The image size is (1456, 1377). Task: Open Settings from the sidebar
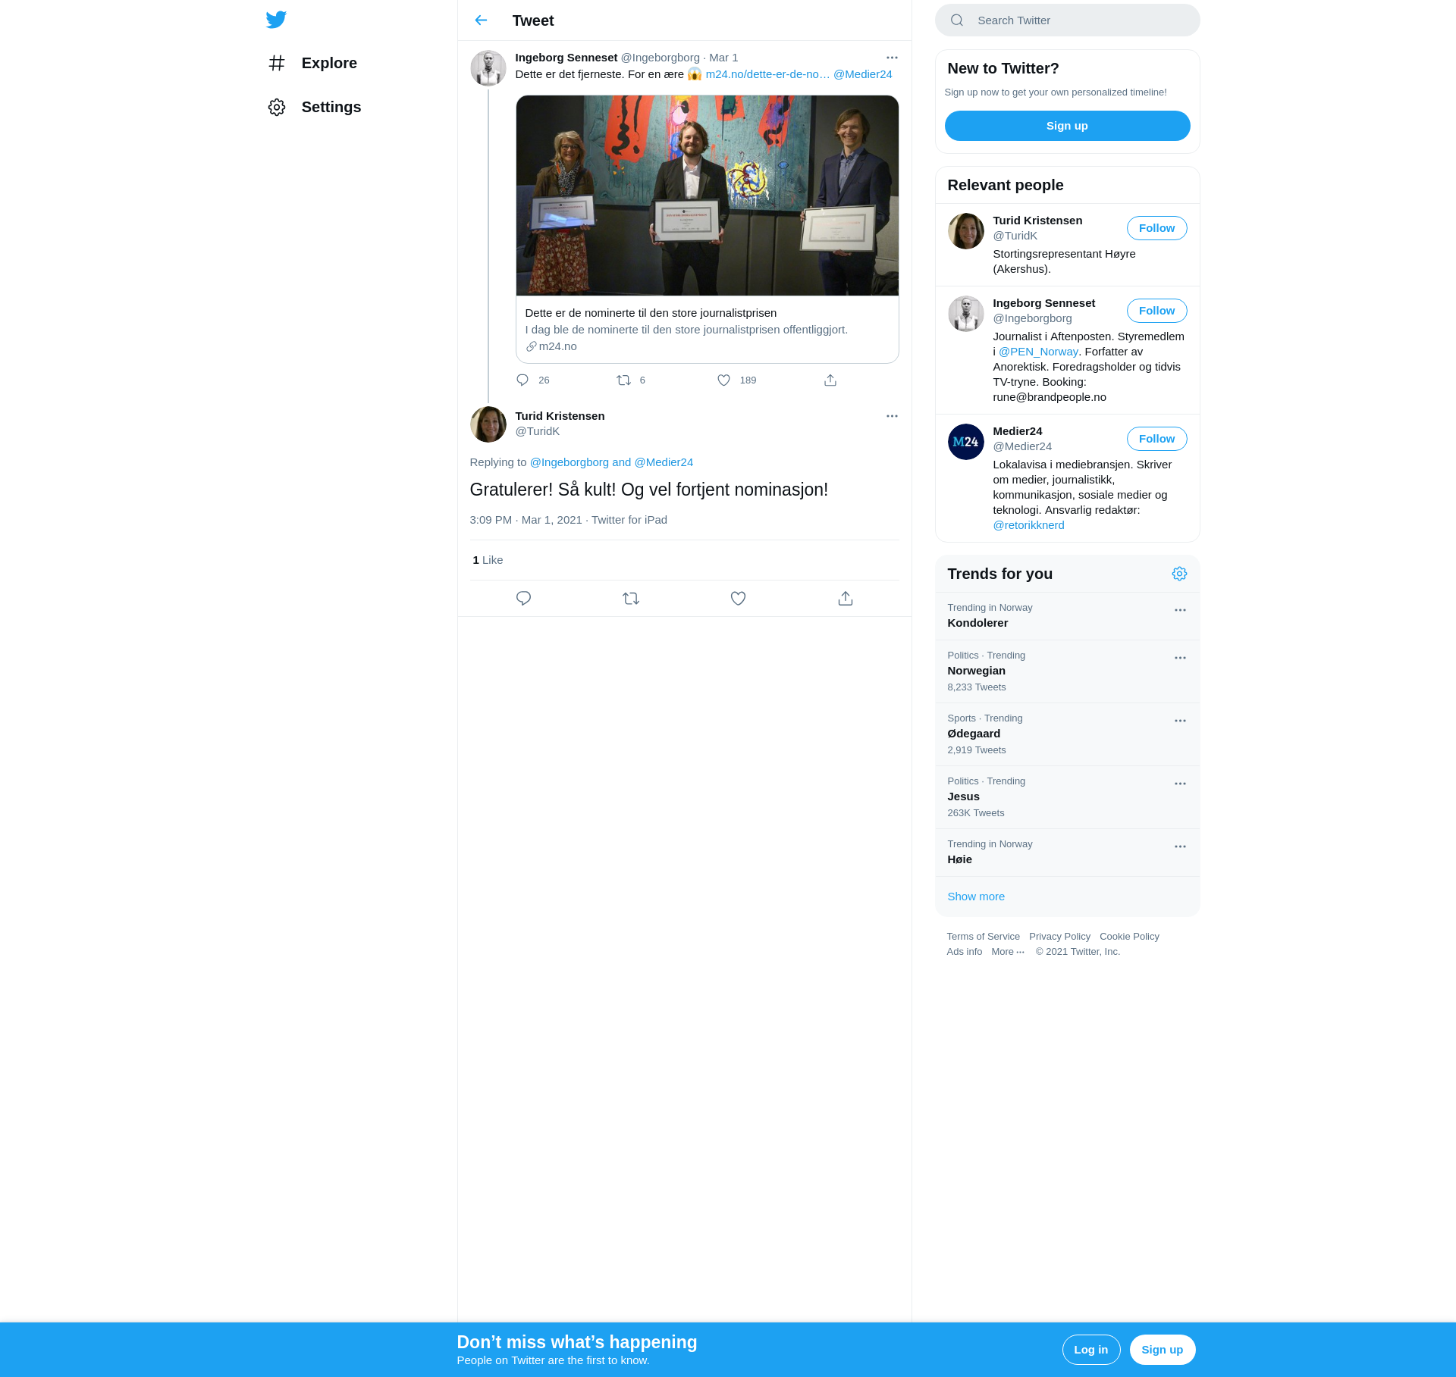315,107
